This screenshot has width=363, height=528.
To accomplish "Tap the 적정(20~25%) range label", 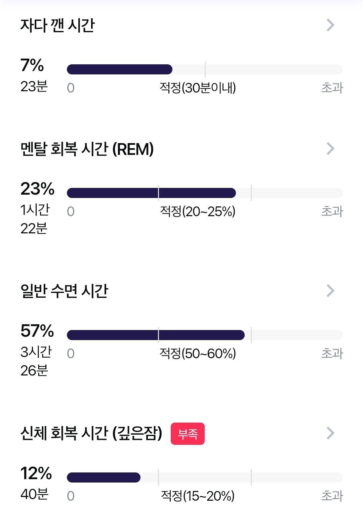I will tap(198, 211).
